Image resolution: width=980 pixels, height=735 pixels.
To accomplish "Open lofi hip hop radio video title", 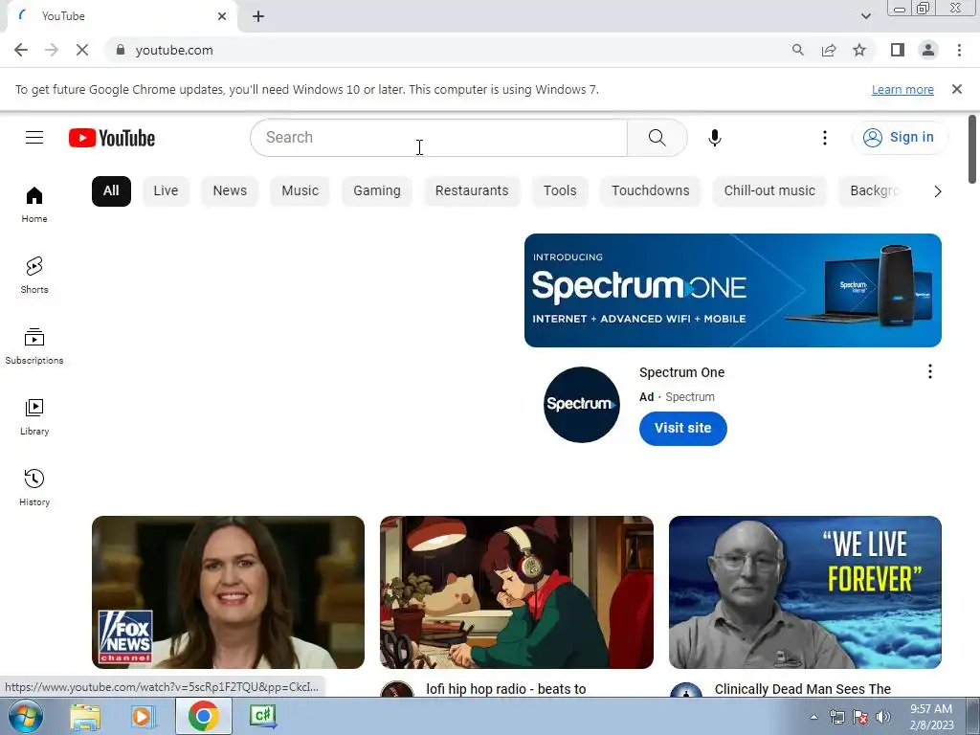I will click(506, 689).
